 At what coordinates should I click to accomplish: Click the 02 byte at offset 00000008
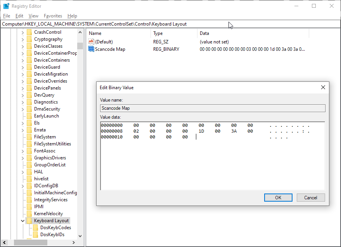[x=136, y=131]
